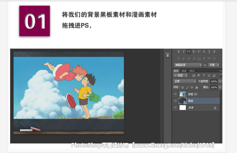
Task: Click the opacity 100% field
Action: point(214,82)
